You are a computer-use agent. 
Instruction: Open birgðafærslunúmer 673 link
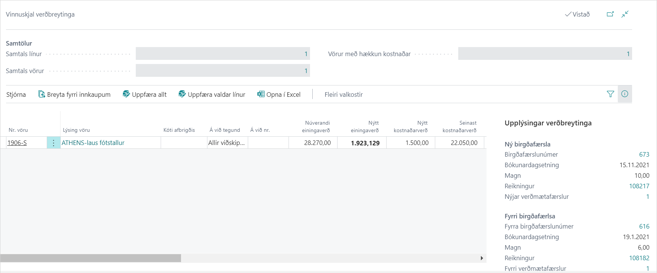644,154
